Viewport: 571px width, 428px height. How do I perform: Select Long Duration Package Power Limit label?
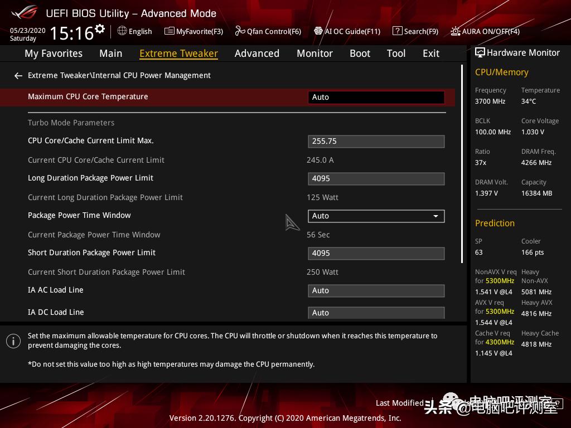coord(90,178)
